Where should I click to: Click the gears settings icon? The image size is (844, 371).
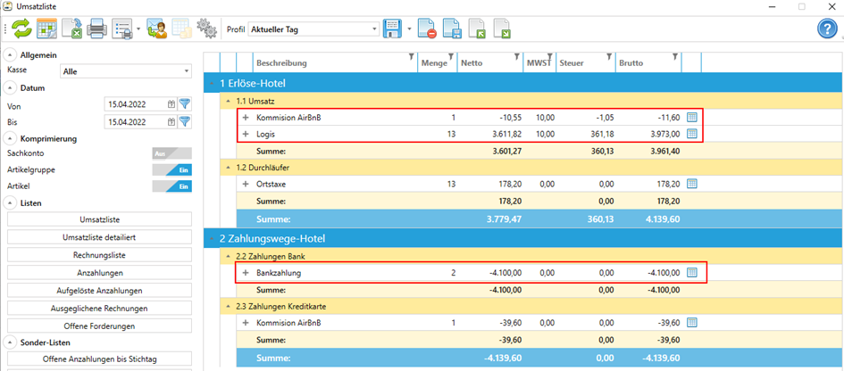pyautogui.click(x=206, y=29)
